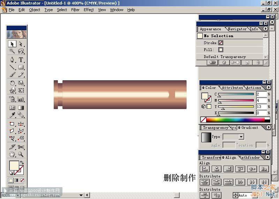
Task: Switch to the Actions tab
Action: tap(254, 88)
